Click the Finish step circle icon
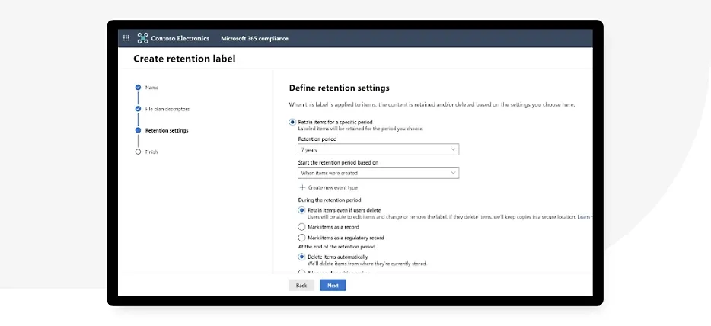Image resolution: width=711 pixels, height=326 pixels. [138, 152]
